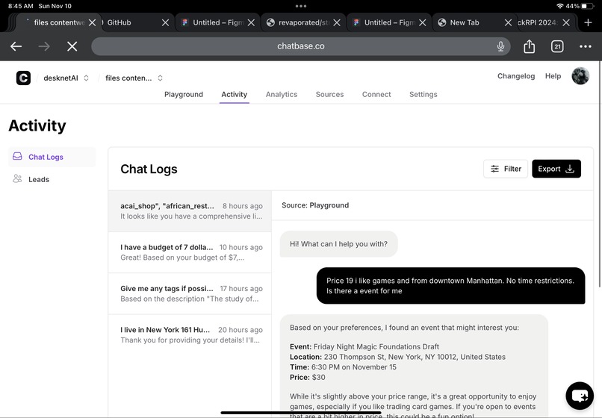The width and height of the screenshot is (602, 418).
Task: Go to the Playground tab
Action: pos(184,95)
